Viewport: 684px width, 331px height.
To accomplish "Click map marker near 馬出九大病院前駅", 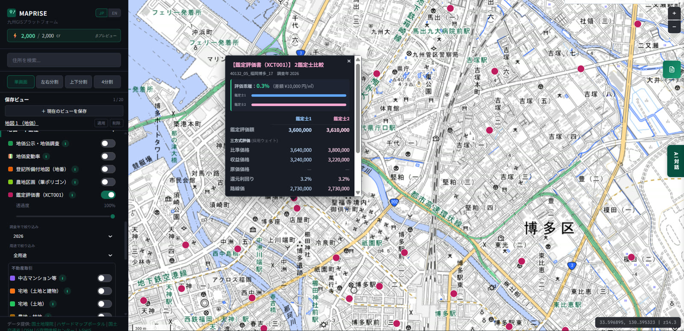I will (x=450, y=8).
